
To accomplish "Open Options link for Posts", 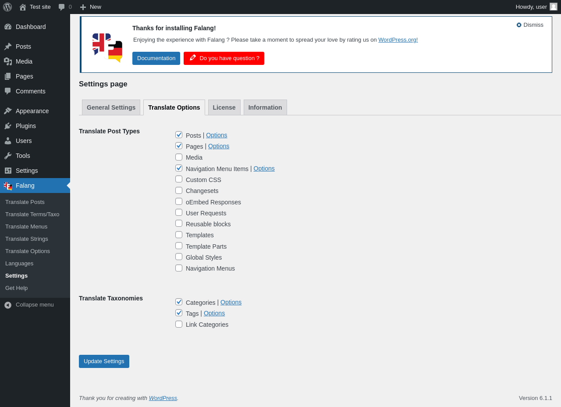I will 217,135.
